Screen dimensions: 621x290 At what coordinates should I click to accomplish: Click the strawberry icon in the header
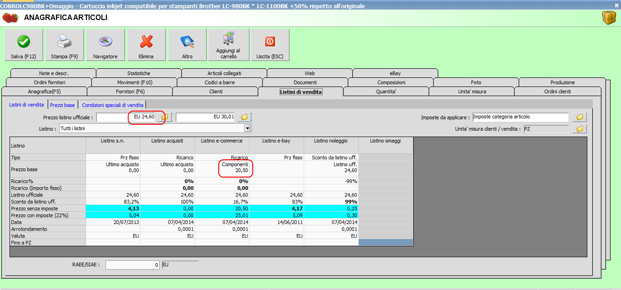click(10, 18)
